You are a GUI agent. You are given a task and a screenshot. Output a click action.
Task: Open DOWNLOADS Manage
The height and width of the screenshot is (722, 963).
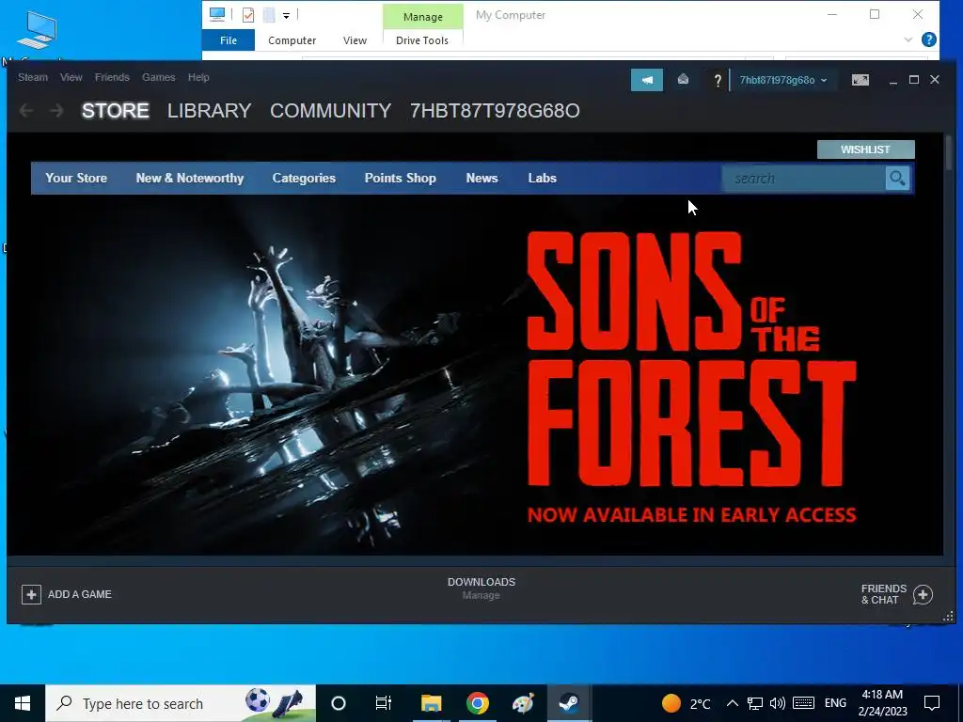click(x=481, y=589)
